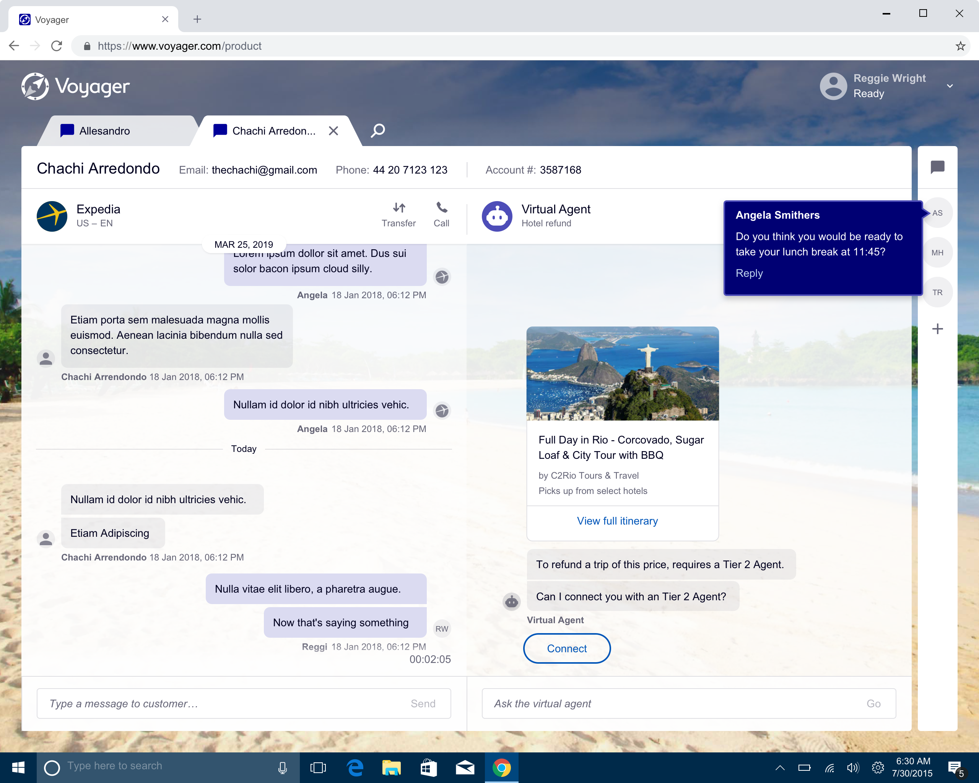The width and height of the screenshot is (979, 783).
Task: Click 'To refund a trip of this price' message
Action: pos(661,564)
